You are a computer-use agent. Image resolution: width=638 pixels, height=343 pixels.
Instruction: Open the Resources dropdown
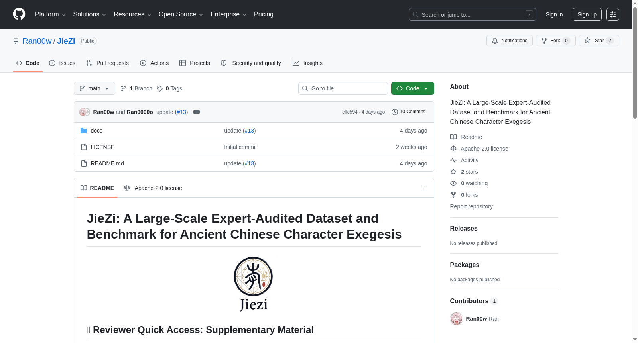(x=132, y=14)
